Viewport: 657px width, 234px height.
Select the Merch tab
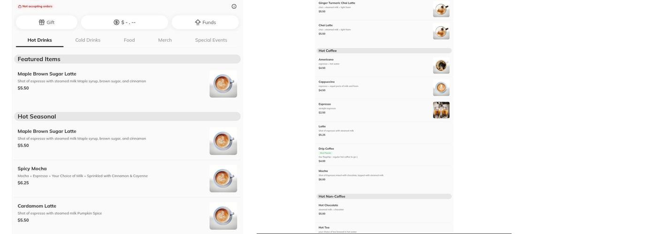point(165,40)
